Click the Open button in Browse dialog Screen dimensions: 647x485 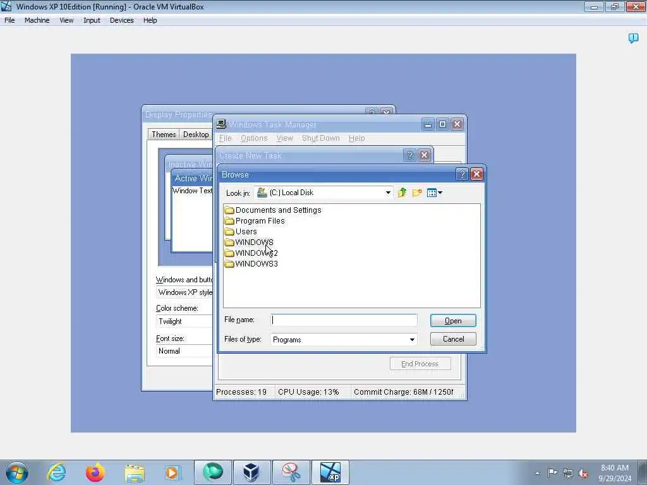[x=453, y=321]
